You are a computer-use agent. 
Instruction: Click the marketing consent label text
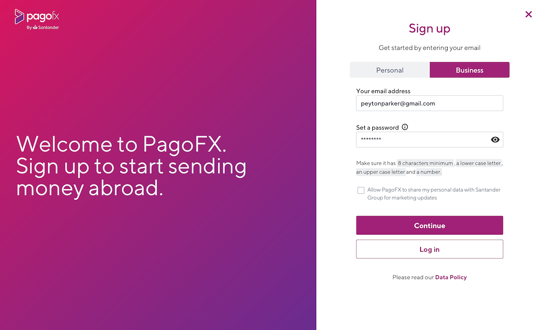434,194
